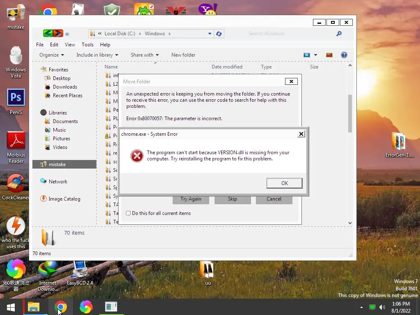420x315 pixels.
Task: Click the green Back arrow in Explorer
Action: (48, 33)
